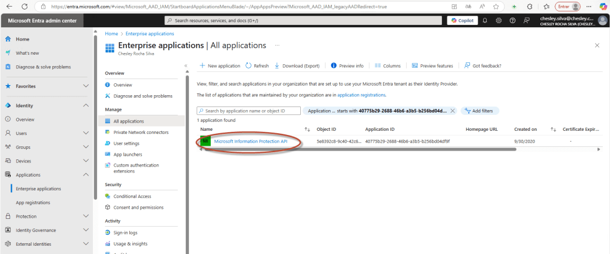Open the notifications bell icon
The height and width of the screenshot is (254, 610).
click(485, 20)
